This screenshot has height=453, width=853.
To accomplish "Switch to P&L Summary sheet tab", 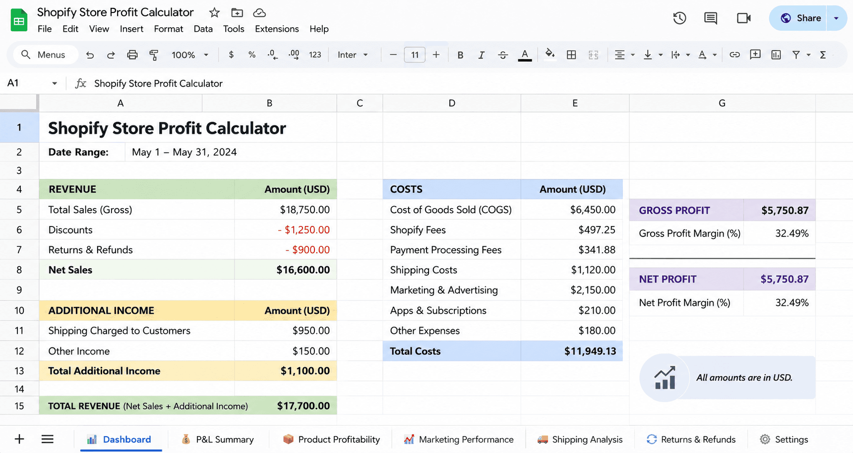I will tap(218, 439).
